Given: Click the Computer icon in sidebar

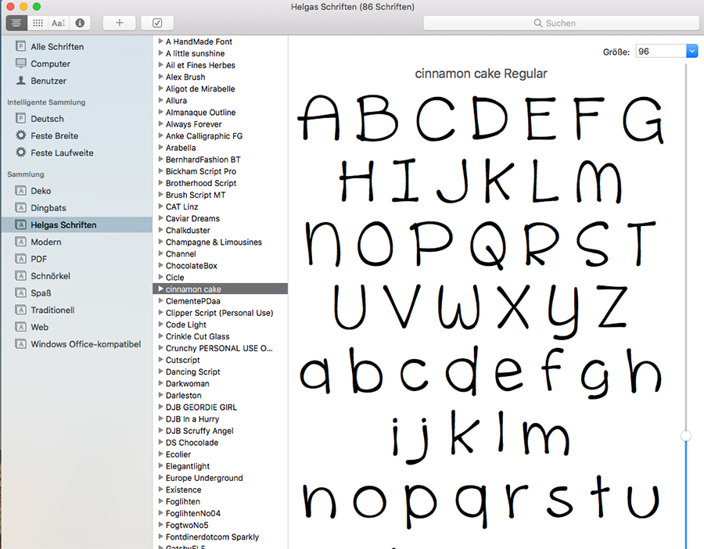Looking at the screenshot, I should (21, 64).
